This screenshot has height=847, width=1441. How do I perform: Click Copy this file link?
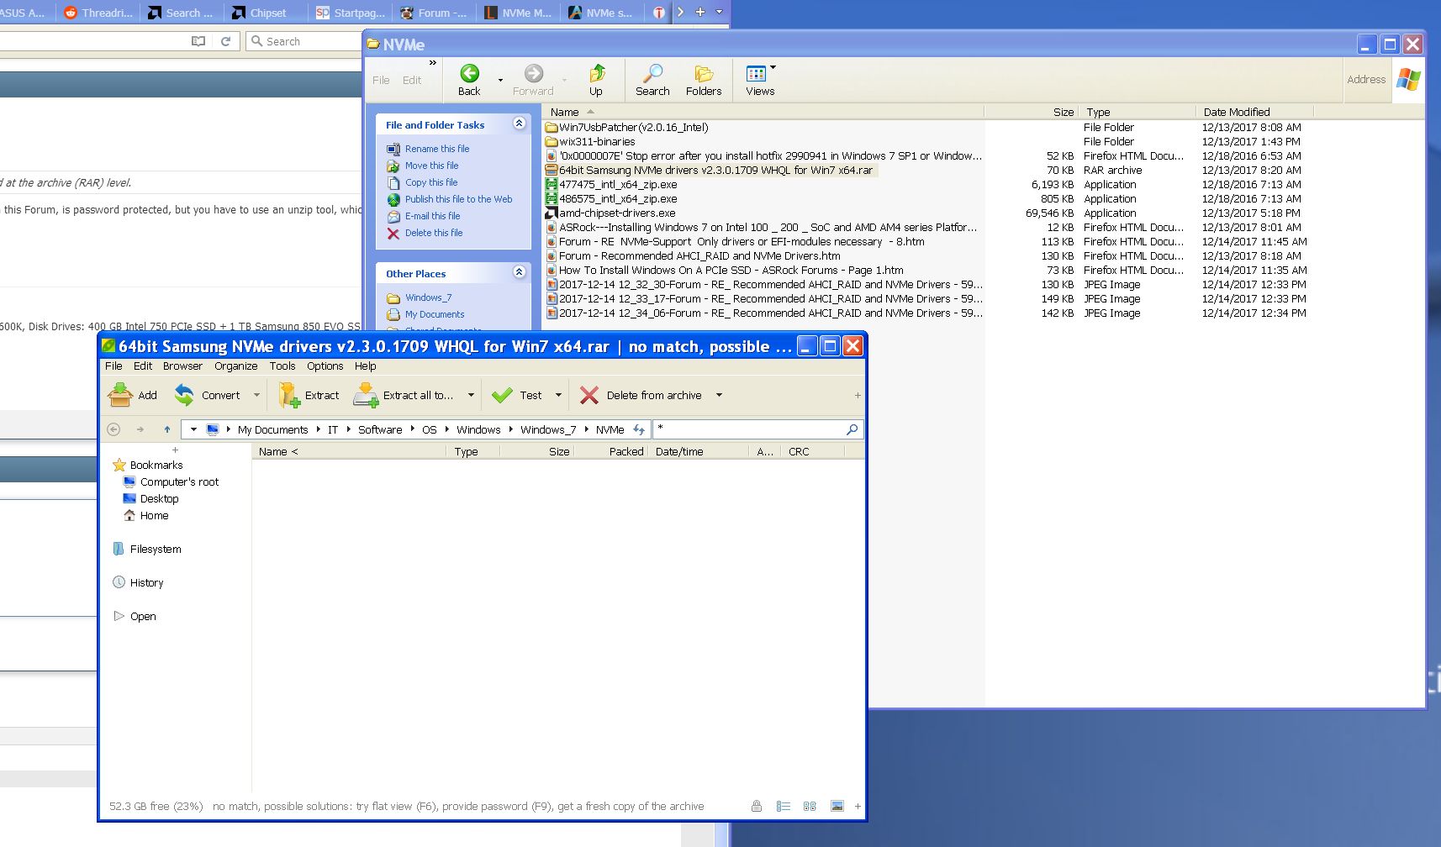(x=431, y=182)
